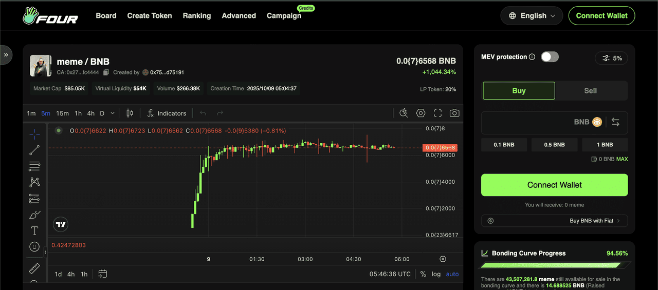Change candlestick chart style
Image resolution: width=658 pixels, height=290 pixels.
[x=130, y=113]
